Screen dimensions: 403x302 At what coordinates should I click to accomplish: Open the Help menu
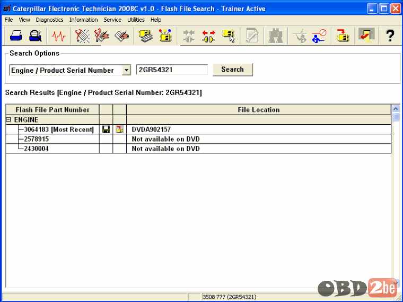coord(156,20)
